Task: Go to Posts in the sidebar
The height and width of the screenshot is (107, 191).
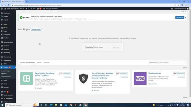Action: (5, 24)
